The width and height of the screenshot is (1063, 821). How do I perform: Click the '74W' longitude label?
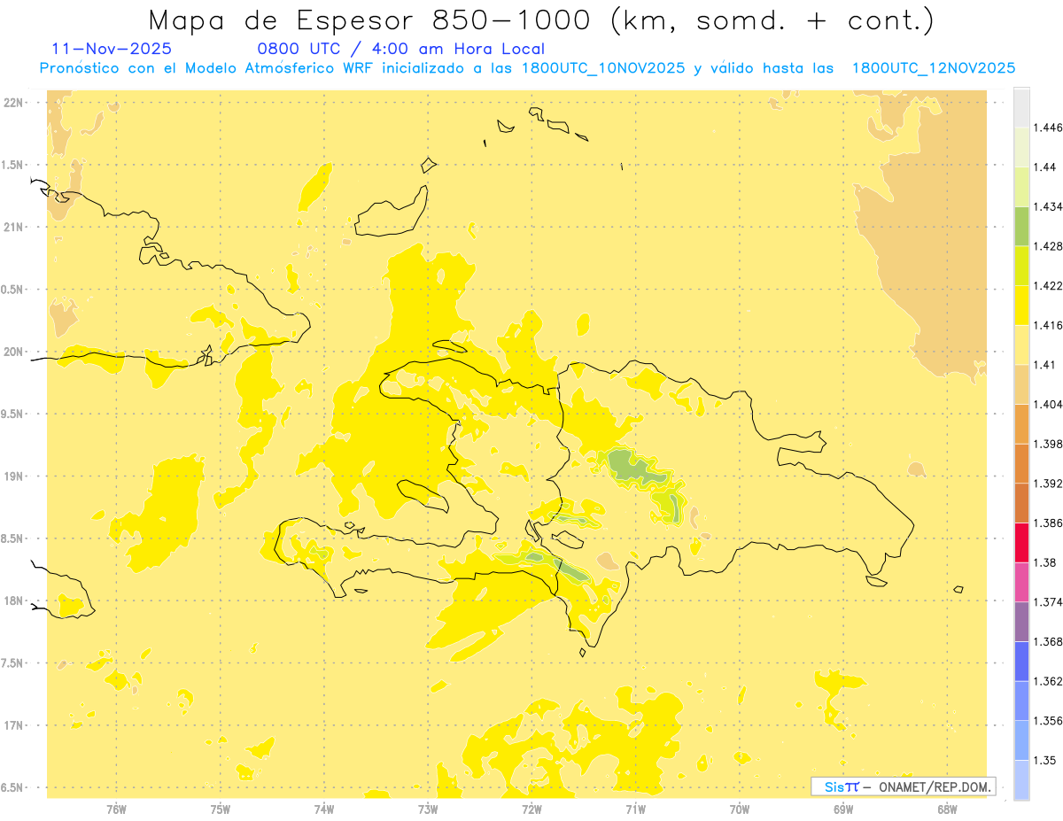pos(324,809)
